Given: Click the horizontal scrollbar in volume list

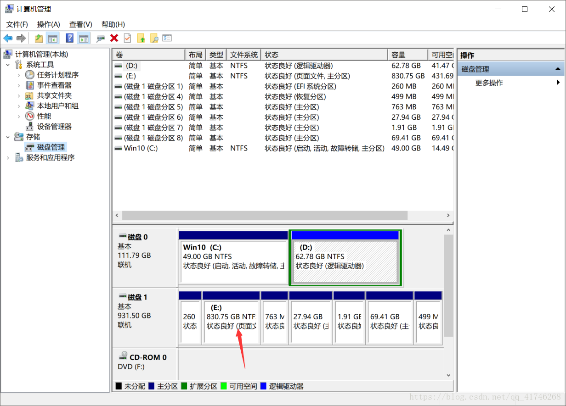Looking at the screenshot, I should point(265,215).
